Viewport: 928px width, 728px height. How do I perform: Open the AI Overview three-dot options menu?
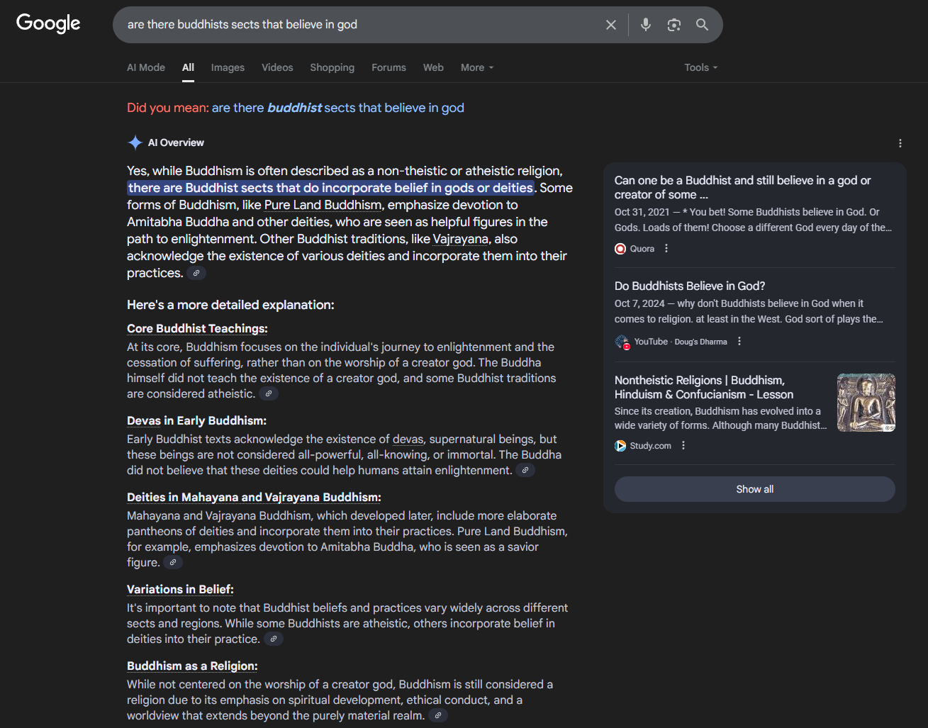point(900,143)
